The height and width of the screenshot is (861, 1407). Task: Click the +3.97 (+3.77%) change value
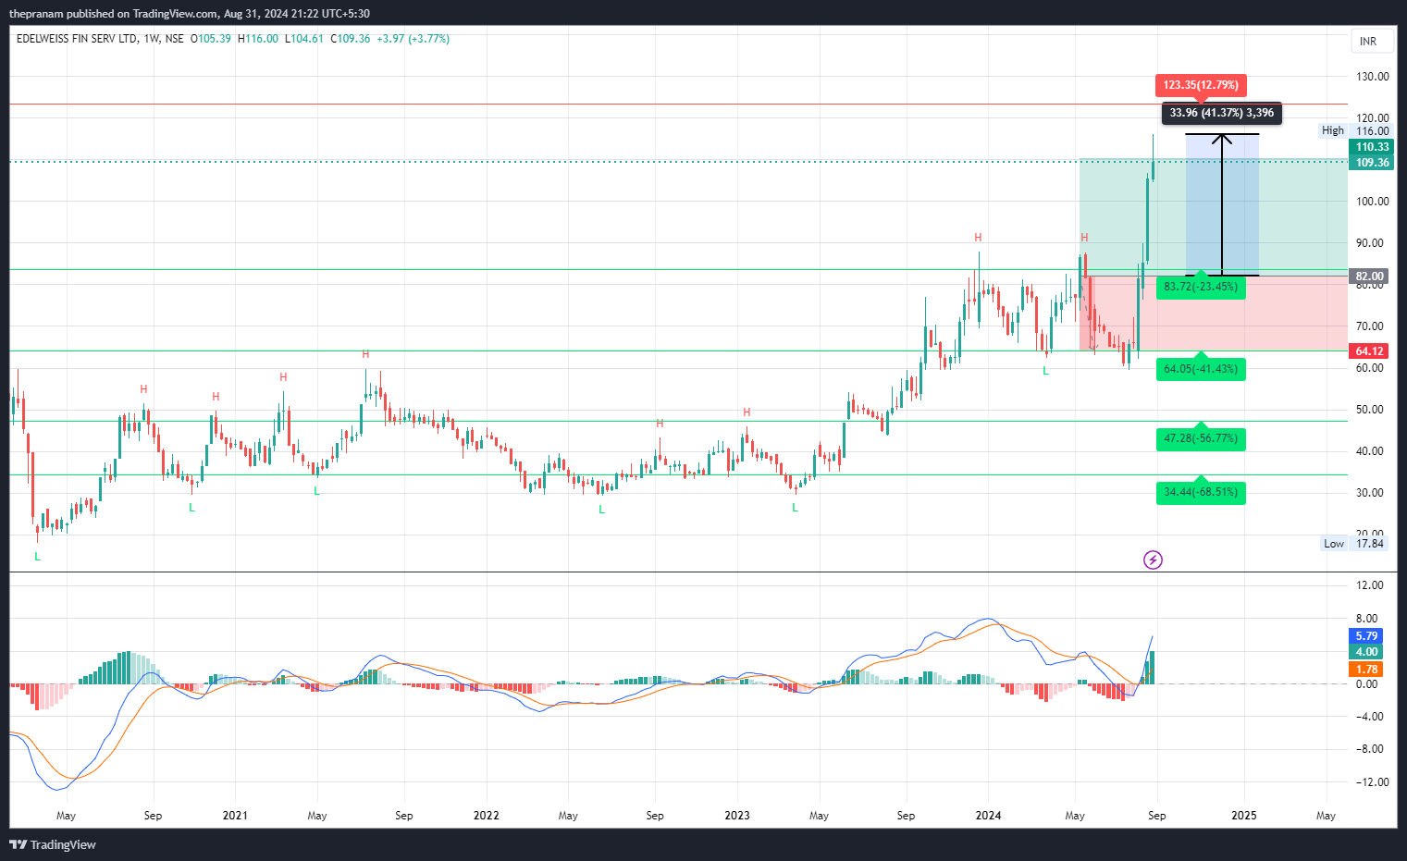[x=413, y=39]
